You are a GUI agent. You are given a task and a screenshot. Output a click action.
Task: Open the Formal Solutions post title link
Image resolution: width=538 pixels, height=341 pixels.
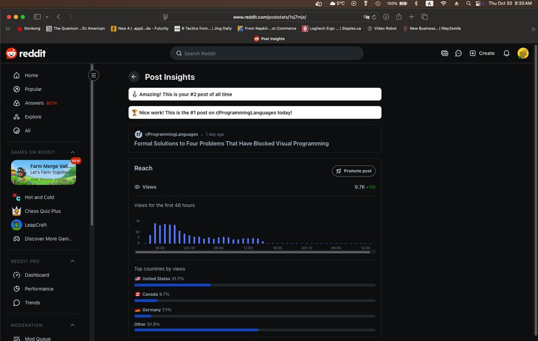tap(231, 143)
